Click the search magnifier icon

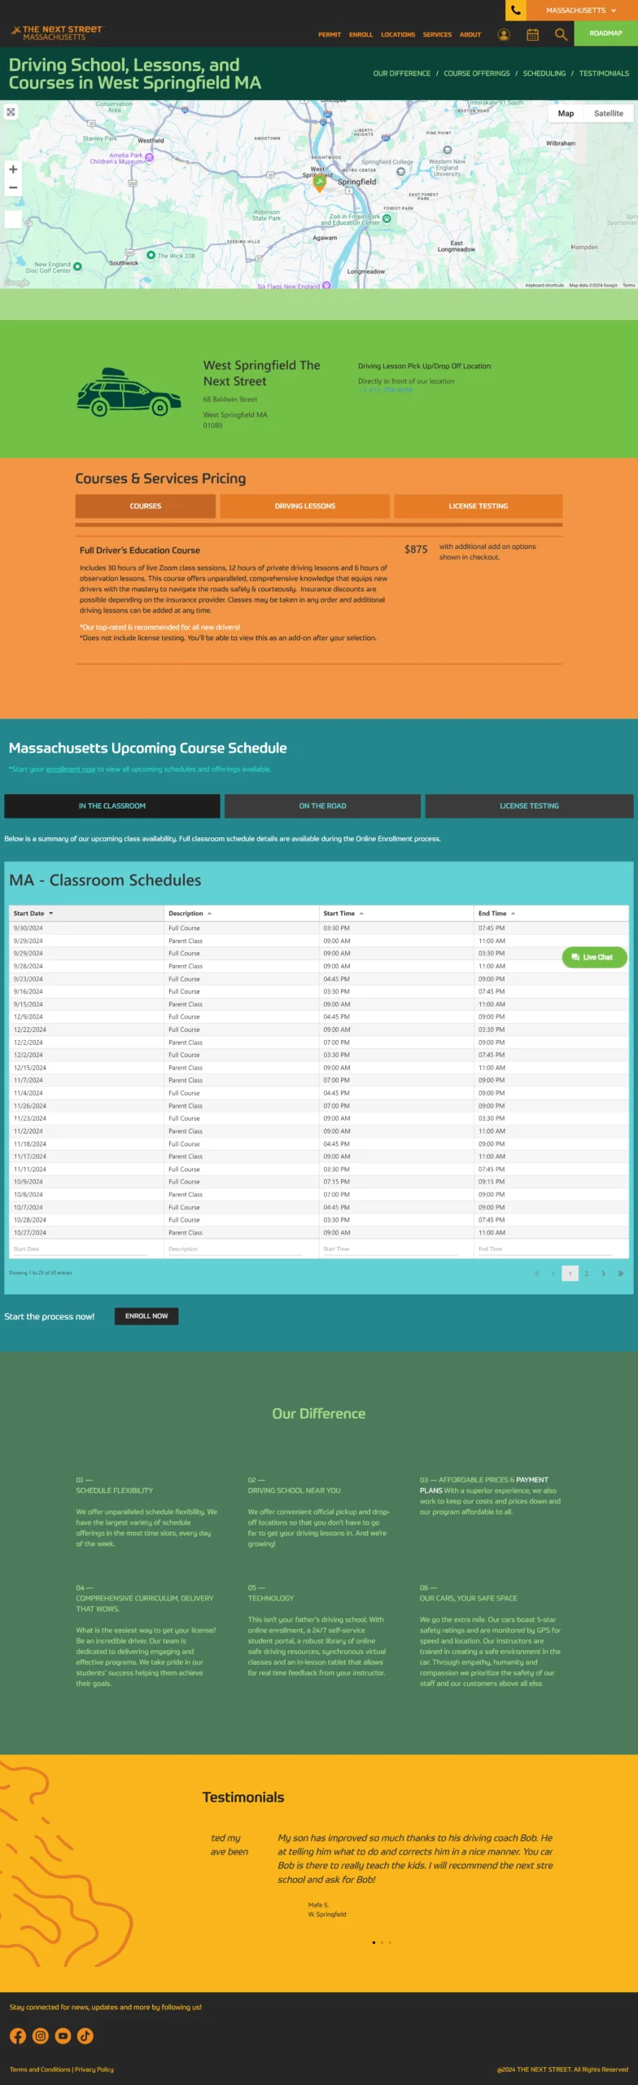(x=561, y=34)
